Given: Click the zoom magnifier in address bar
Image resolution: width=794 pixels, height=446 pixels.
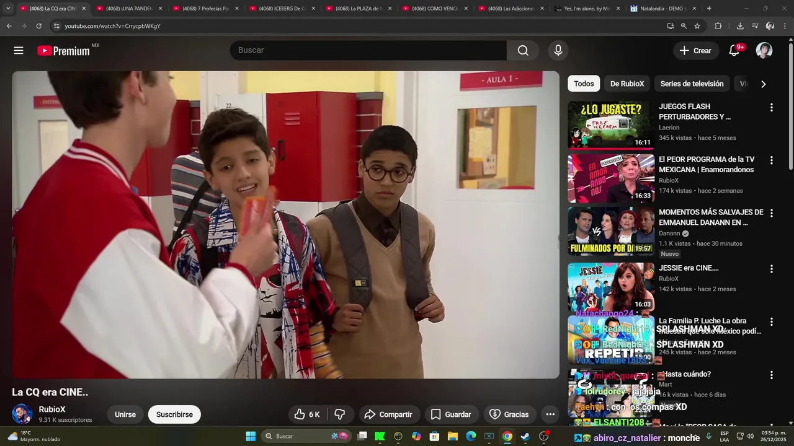Looking at the screenshot, I should pyautogui.click(x=684, y=26).
